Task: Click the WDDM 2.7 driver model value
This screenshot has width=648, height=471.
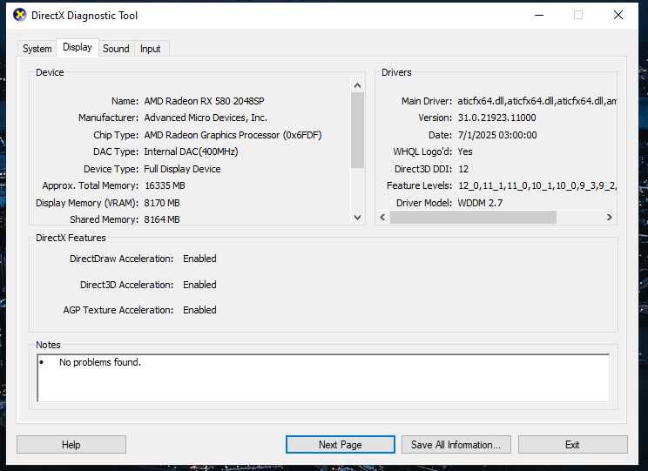Action: click(480, 203)
